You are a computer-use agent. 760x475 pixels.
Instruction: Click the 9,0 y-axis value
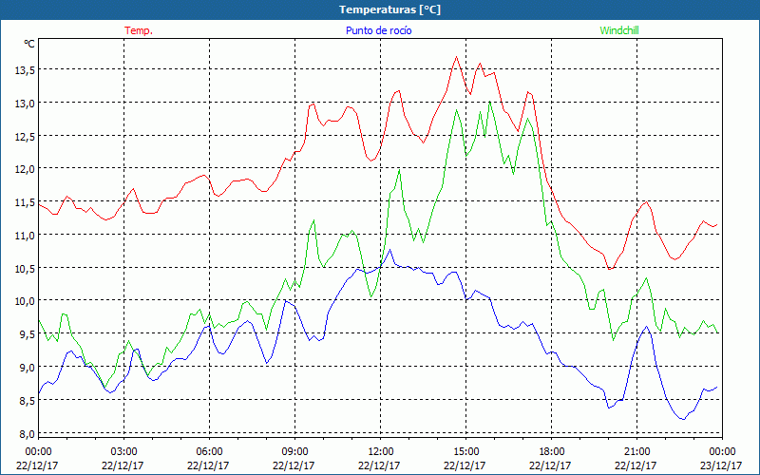point(28,367)
